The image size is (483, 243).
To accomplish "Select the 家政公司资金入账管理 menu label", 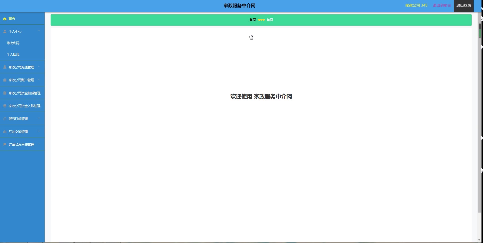I will (24, 106).
